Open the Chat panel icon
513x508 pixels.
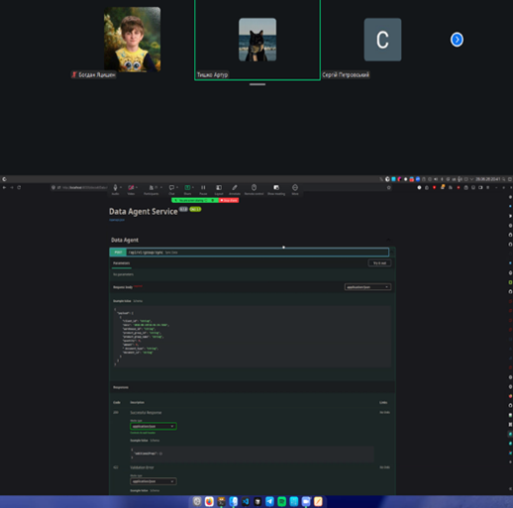click(x=171, y=188)
